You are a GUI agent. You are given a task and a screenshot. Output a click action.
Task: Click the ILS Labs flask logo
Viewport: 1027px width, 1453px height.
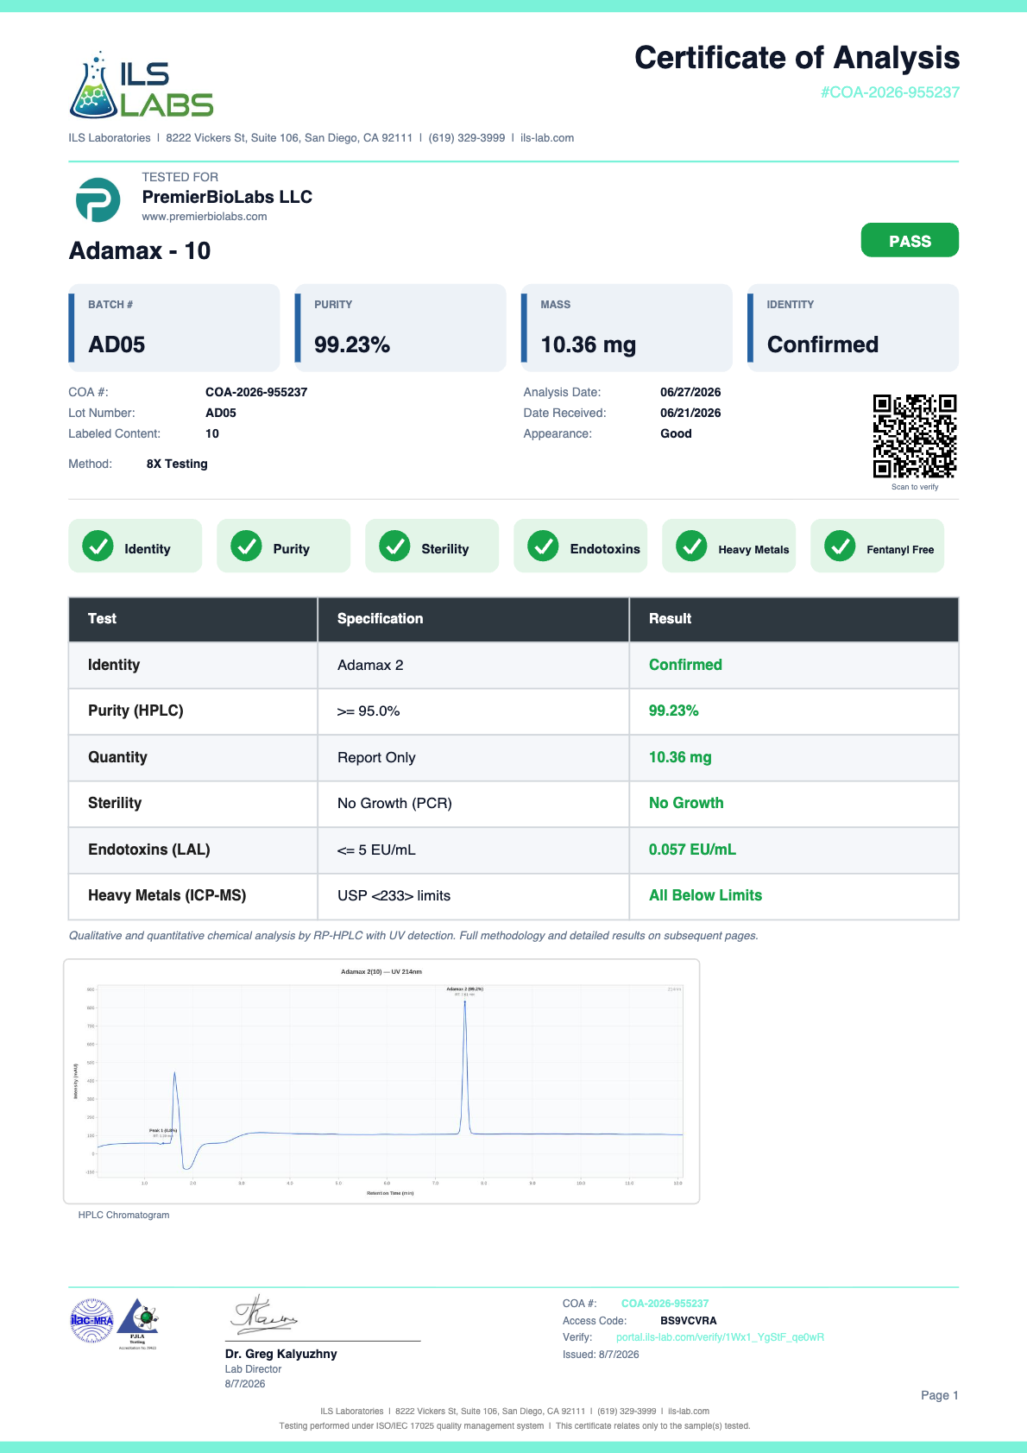click(x=141, y=85)
